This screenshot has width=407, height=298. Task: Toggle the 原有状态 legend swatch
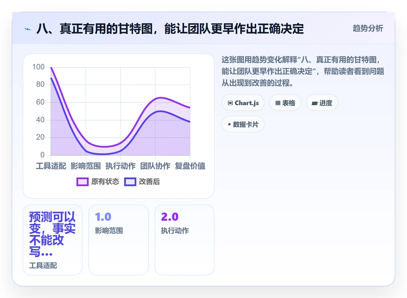click(83, 182)
